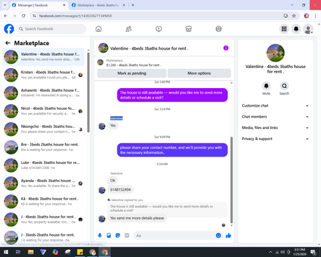Open the Facebook Home icon

click(98, 29)
